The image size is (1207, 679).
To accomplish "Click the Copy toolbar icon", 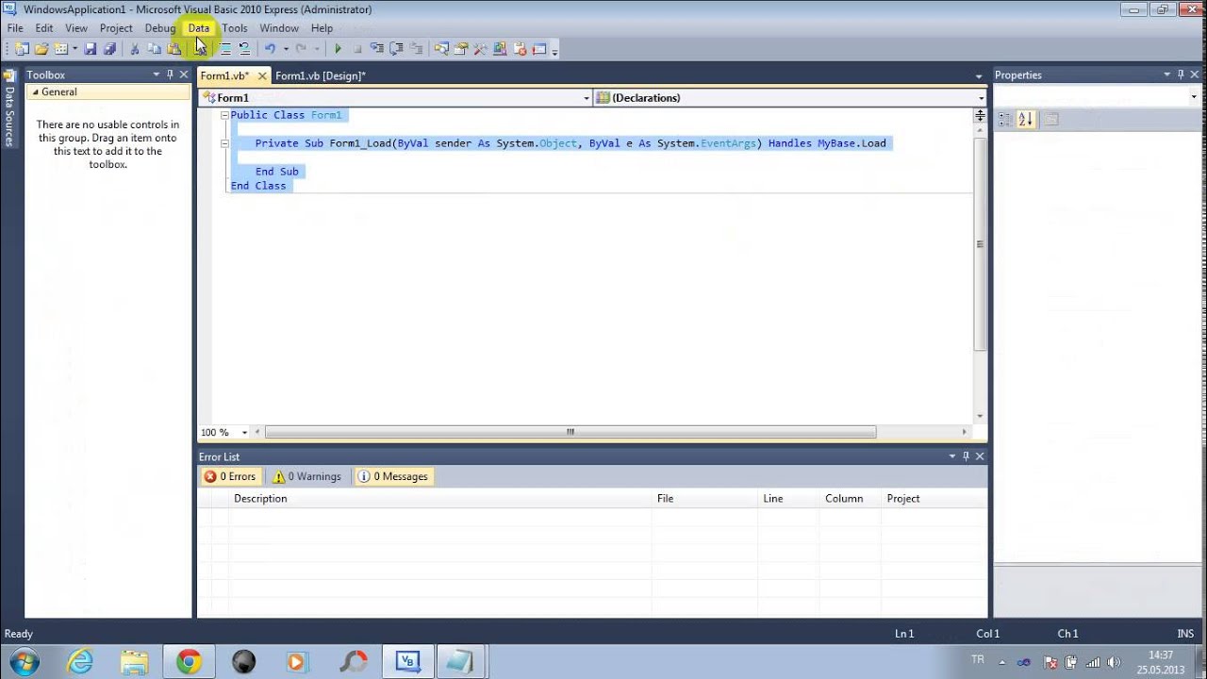I will coord(154,48).
